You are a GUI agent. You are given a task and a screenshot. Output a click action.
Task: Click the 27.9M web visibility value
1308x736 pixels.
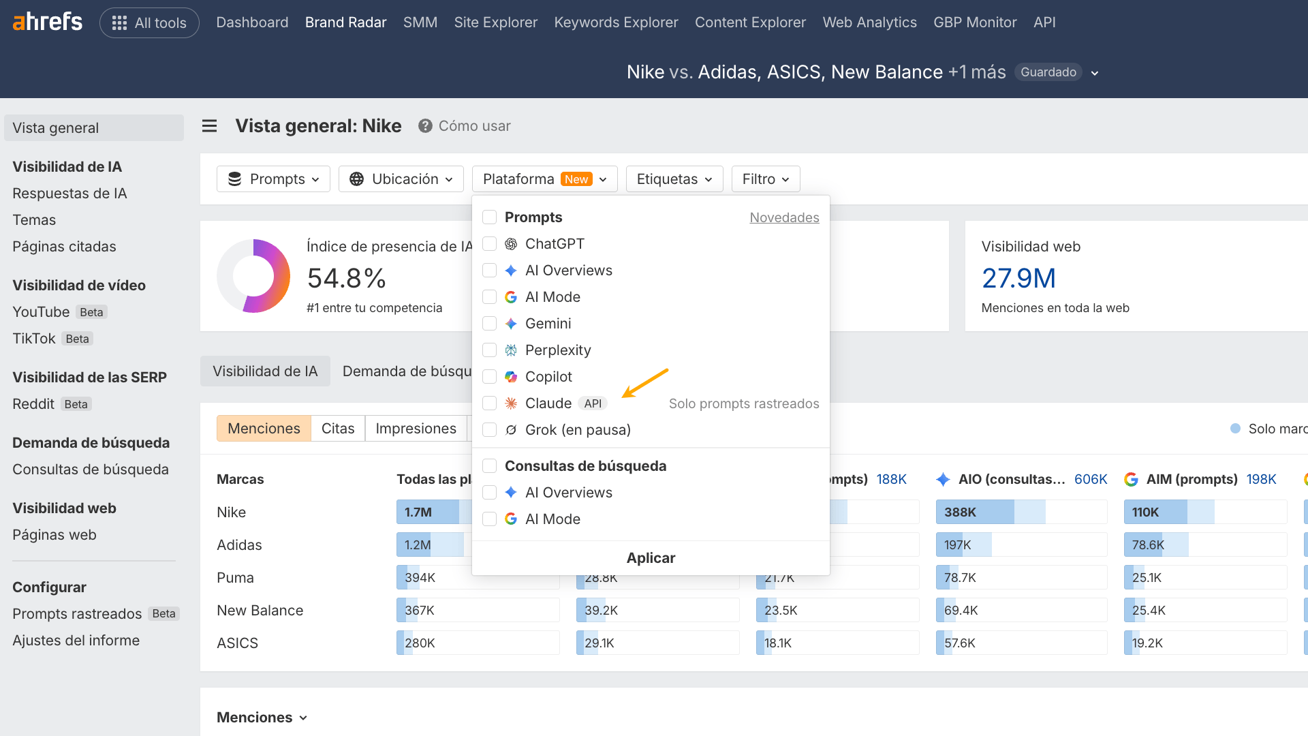[1018, 278]
